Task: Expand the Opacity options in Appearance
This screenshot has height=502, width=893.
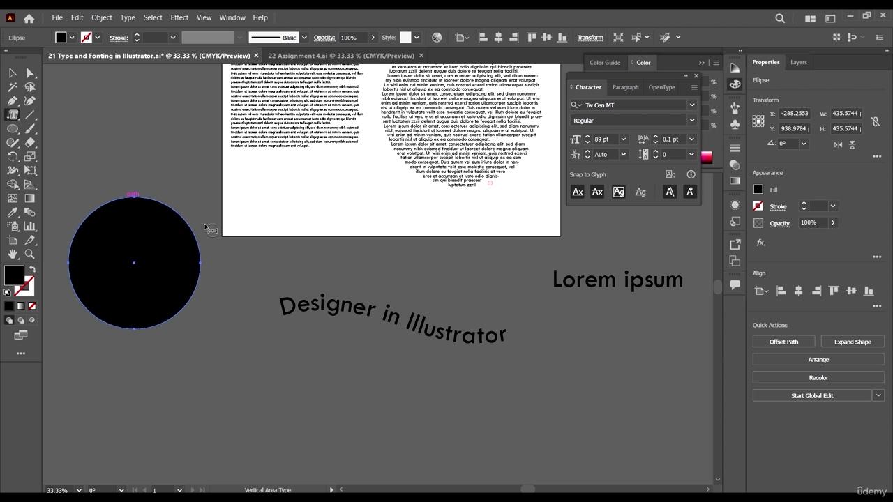Action: [833, 223]
